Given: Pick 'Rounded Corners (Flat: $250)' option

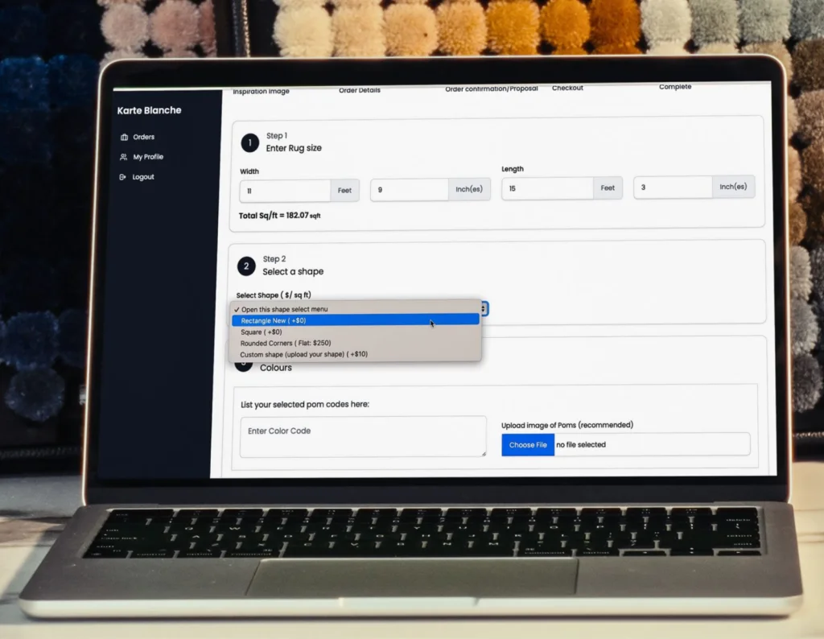Looking at the screenshot, I should [x=286, y=343].
